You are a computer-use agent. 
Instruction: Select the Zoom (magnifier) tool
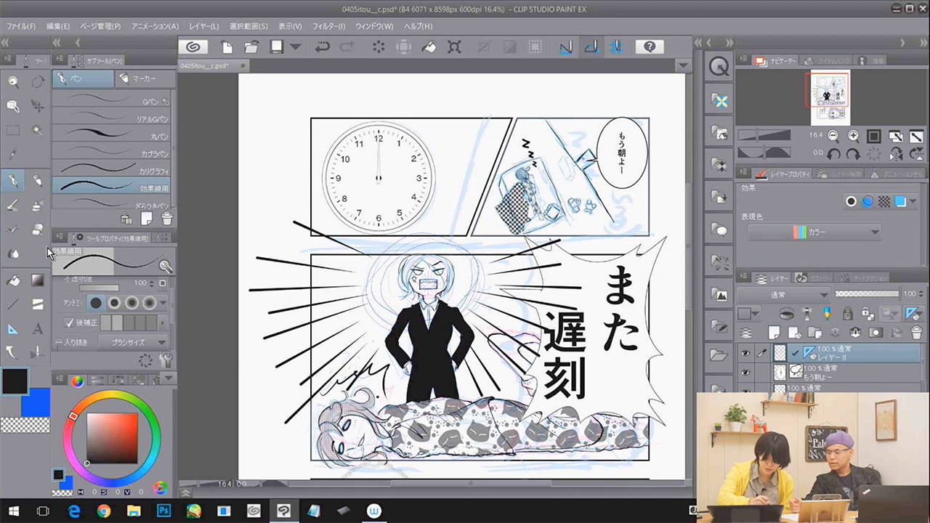click(x=13, y=82)
